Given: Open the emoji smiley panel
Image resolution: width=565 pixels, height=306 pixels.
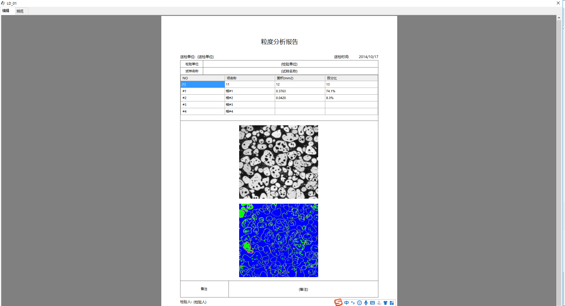Looking at the screenshot, I should tap(359, 303).
